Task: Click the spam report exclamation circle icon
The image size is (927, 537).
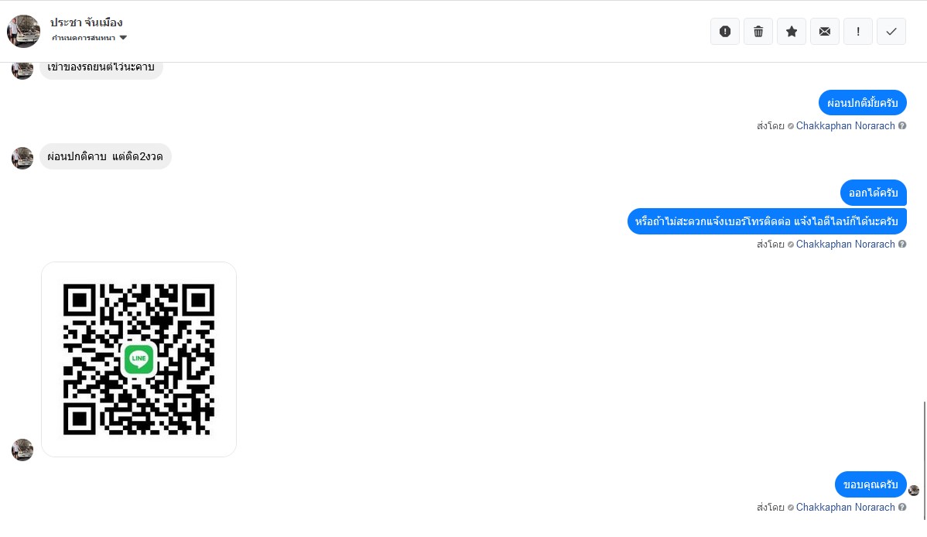Action: point(725,32)
